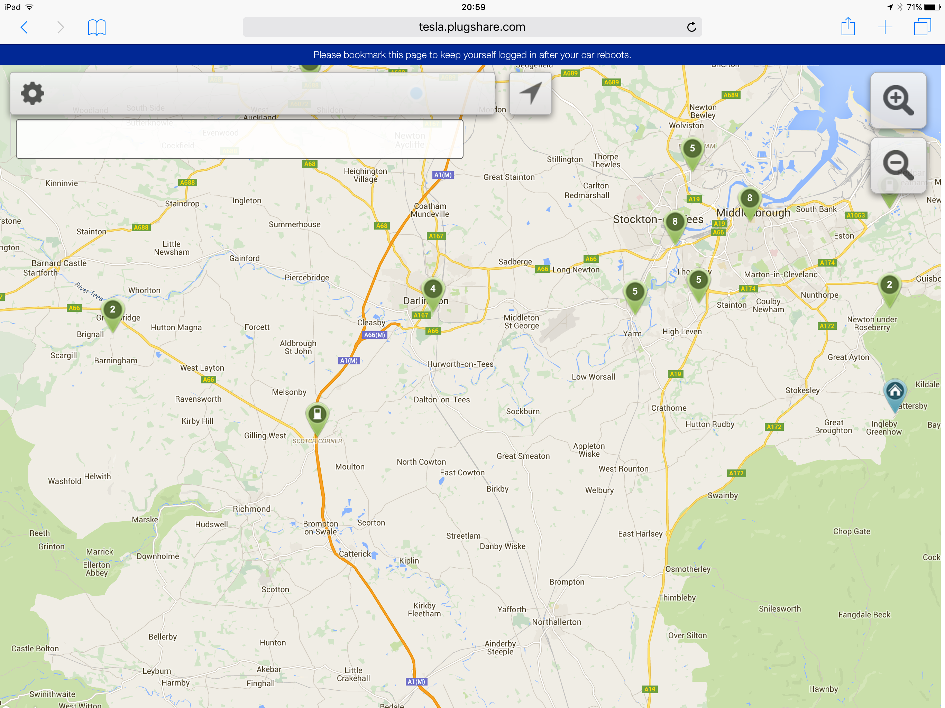Reload the page with the refresh icon
Image resolution: width=945 pixels, height=708 pixels.
691,27
